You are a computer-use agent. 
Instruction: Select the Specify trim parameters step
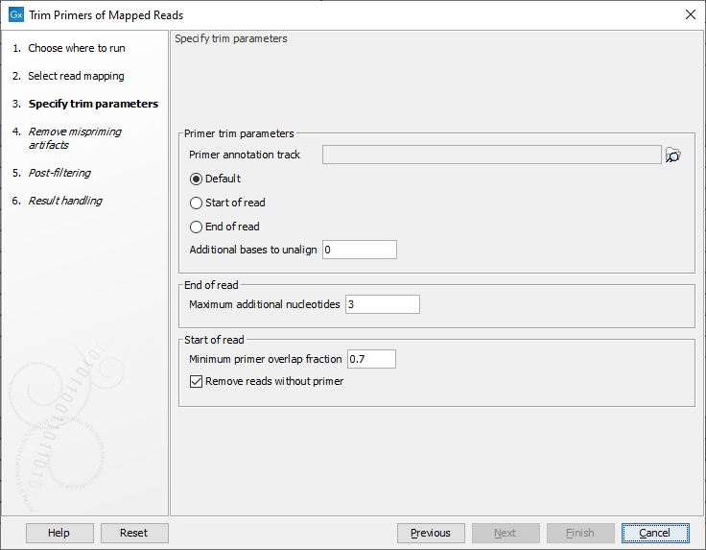(93, 104)
